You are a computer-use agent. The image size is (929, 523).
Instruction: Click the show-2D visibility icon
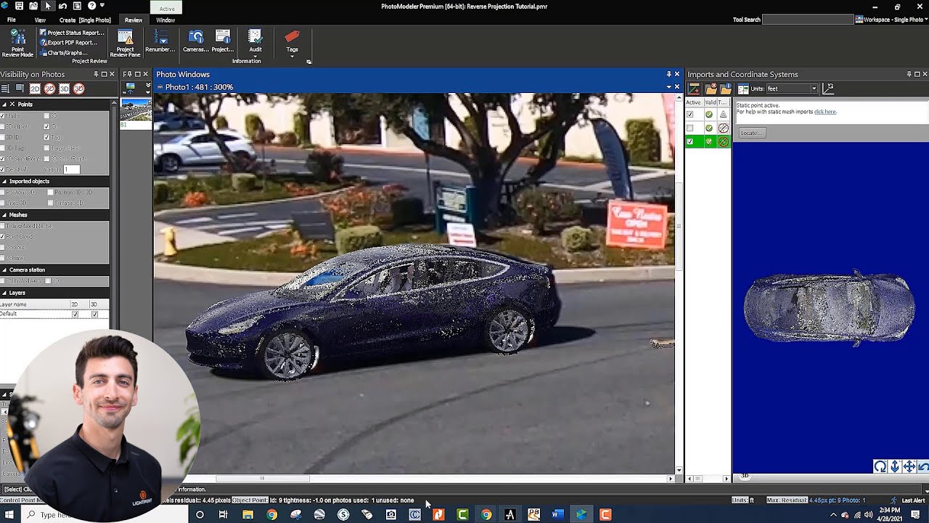pos(35,89)
